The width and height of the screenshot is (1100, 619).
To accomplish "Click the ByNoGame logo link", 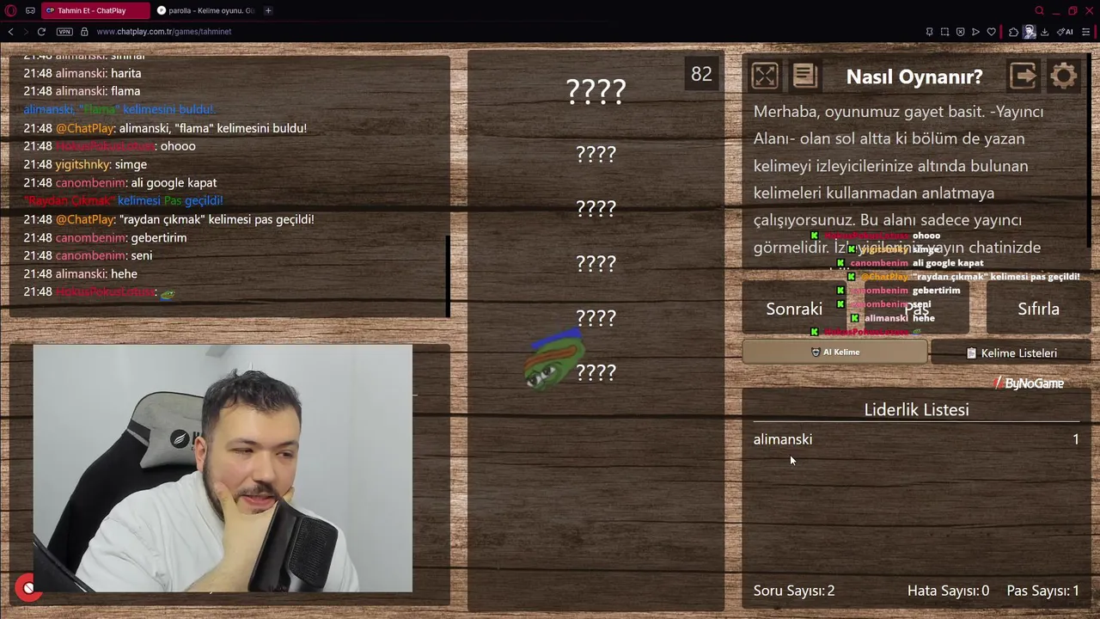I will [x=1029, y=383].
